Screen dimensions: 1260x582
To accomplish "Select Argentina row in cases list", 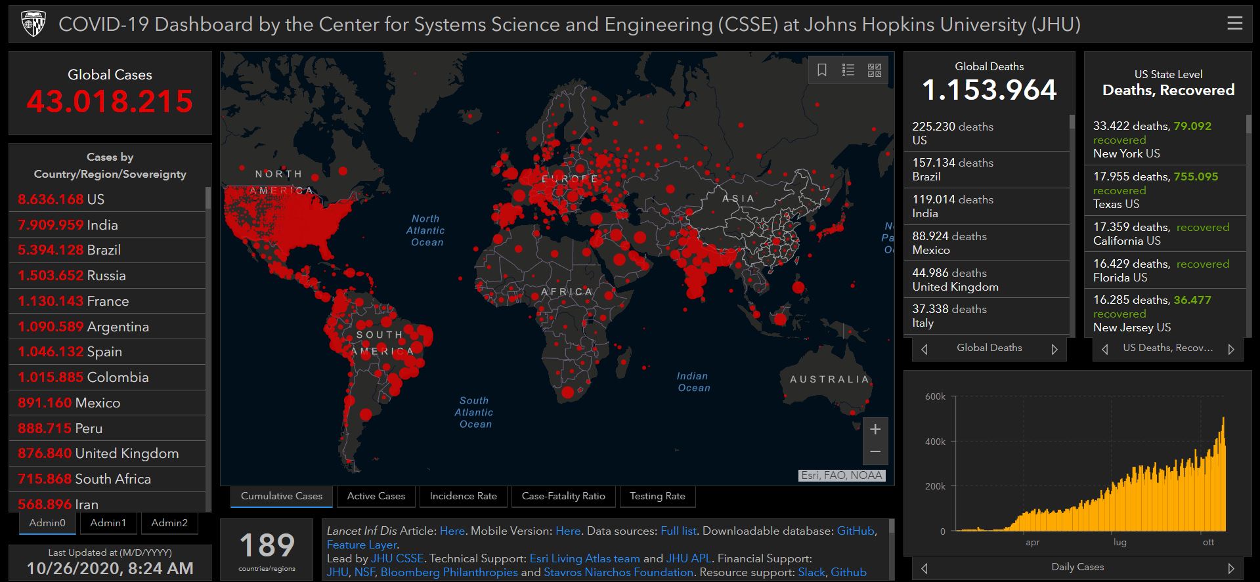I will click(x=107, y=327).
